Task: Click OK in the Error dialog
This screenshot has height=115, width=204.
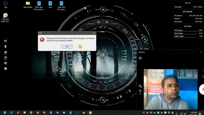Action: [67, 47]
